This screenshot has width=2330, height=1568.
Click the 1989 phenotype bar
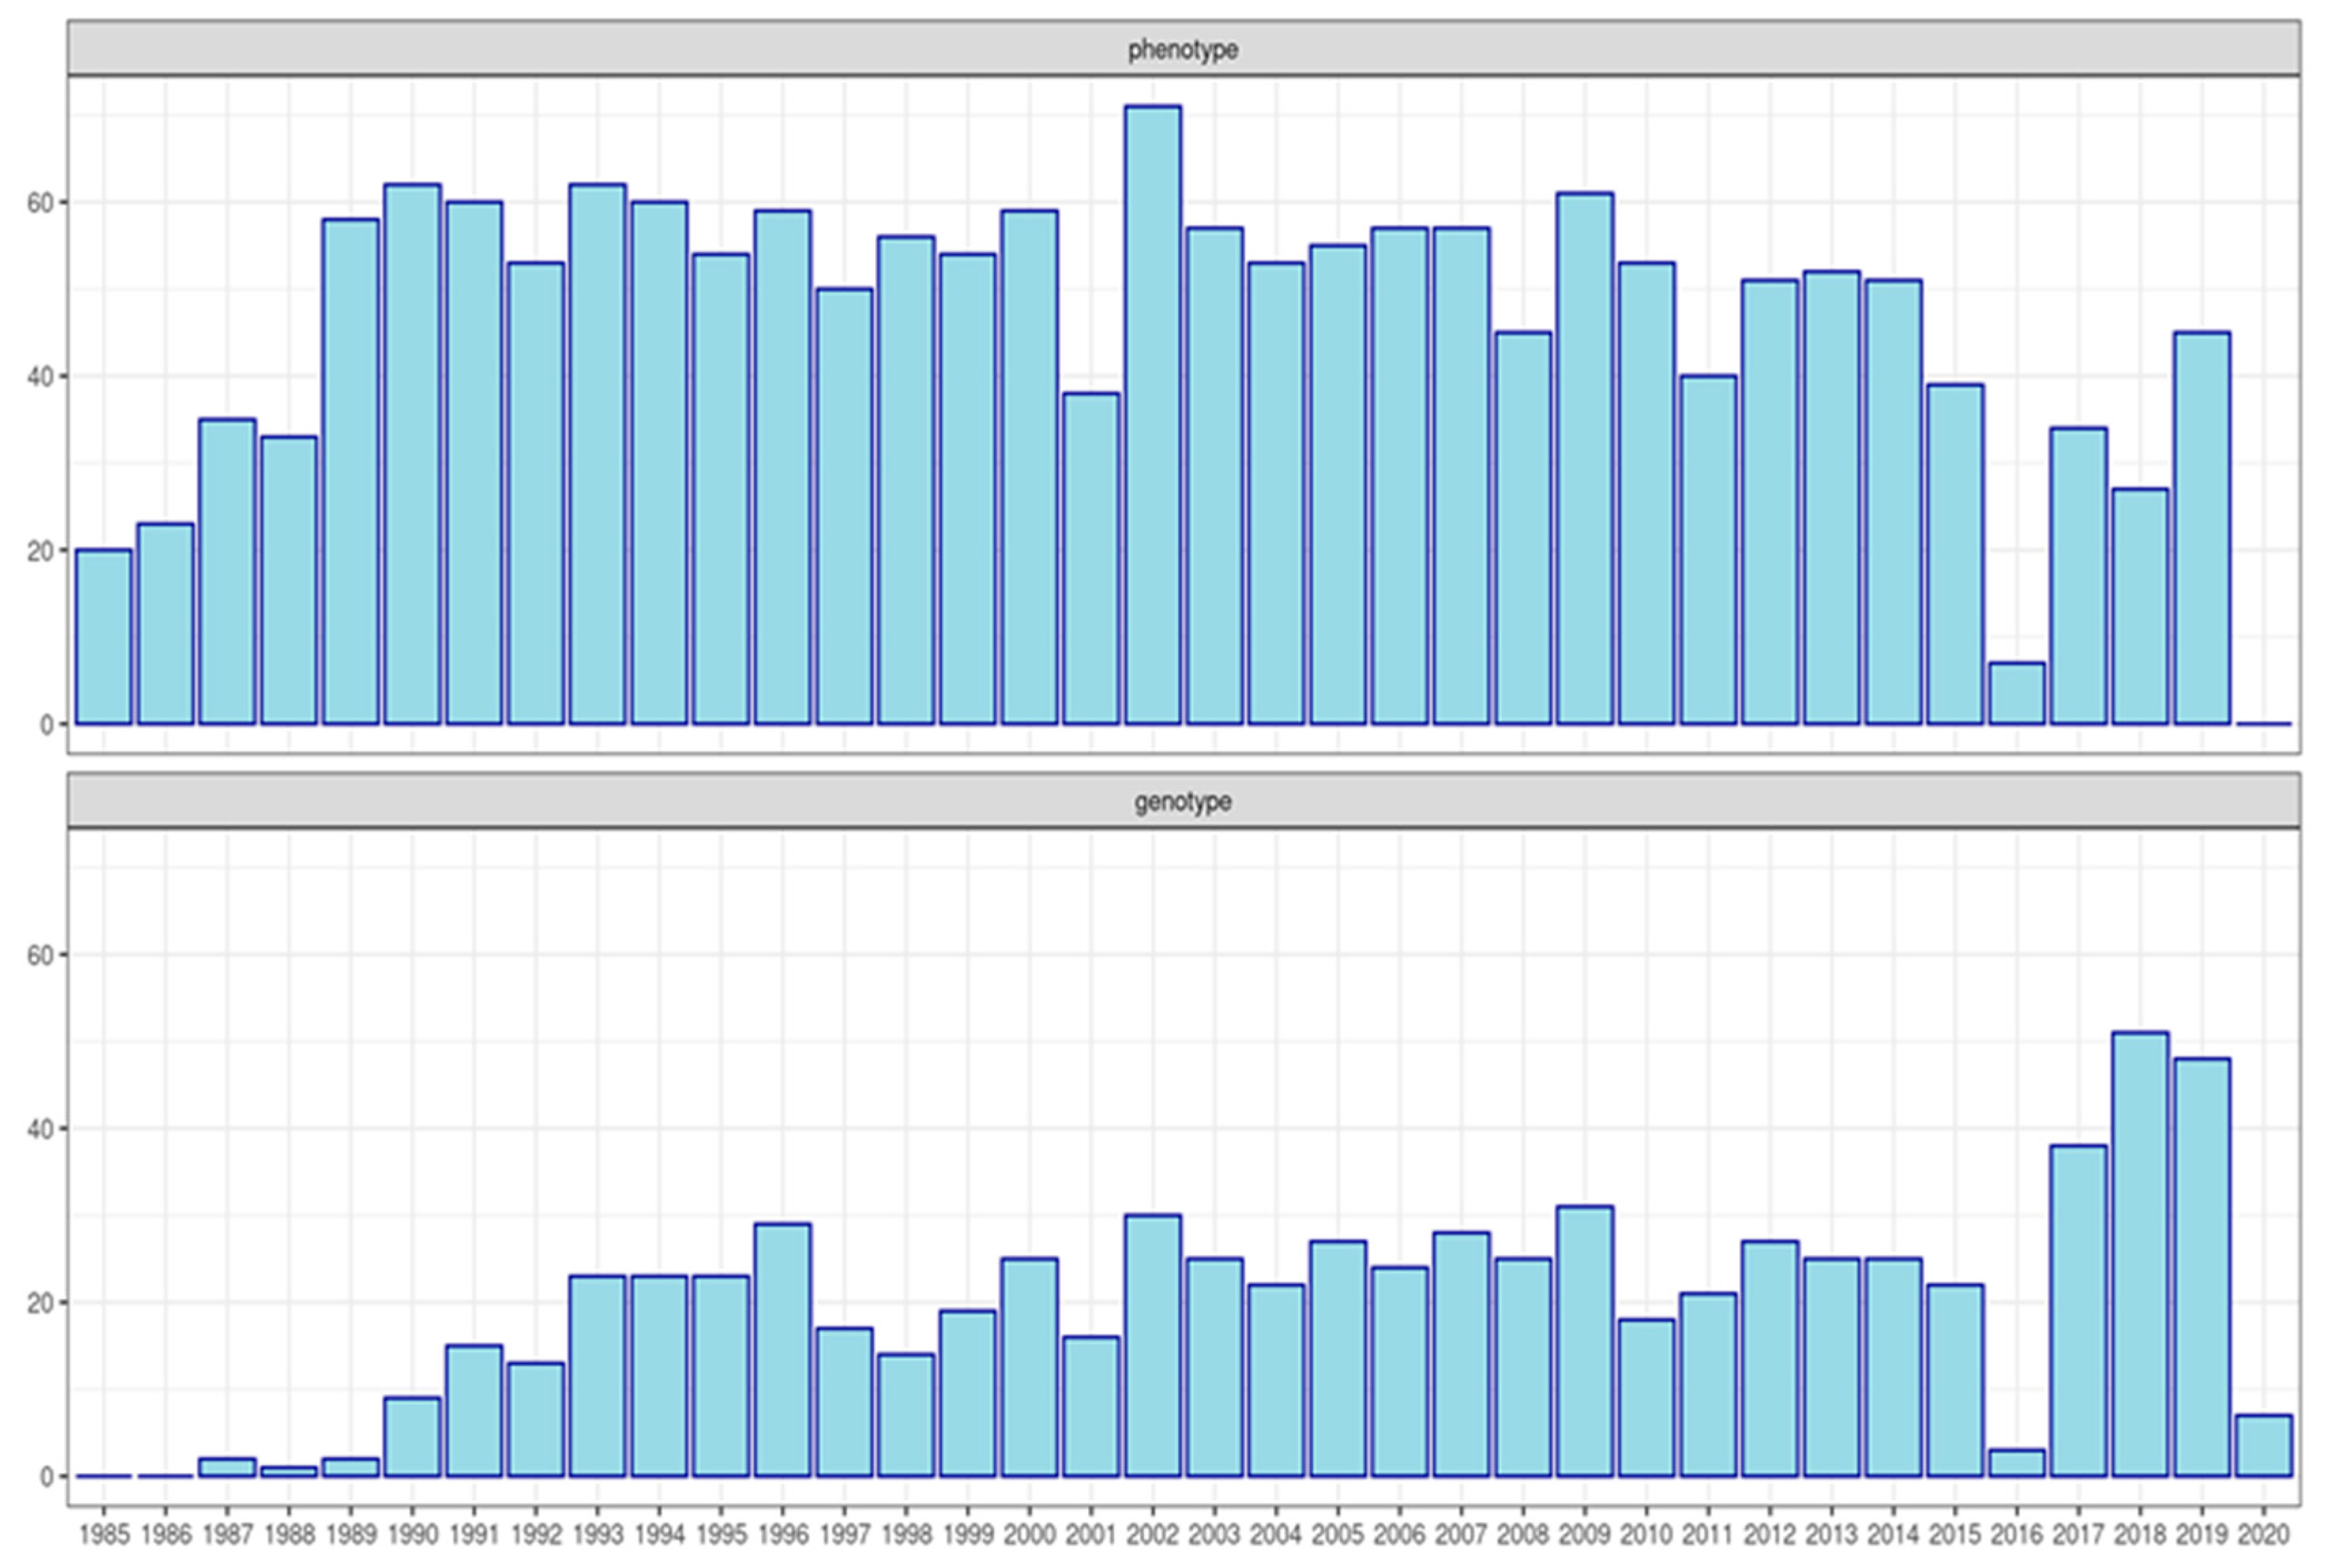(351, 471)
